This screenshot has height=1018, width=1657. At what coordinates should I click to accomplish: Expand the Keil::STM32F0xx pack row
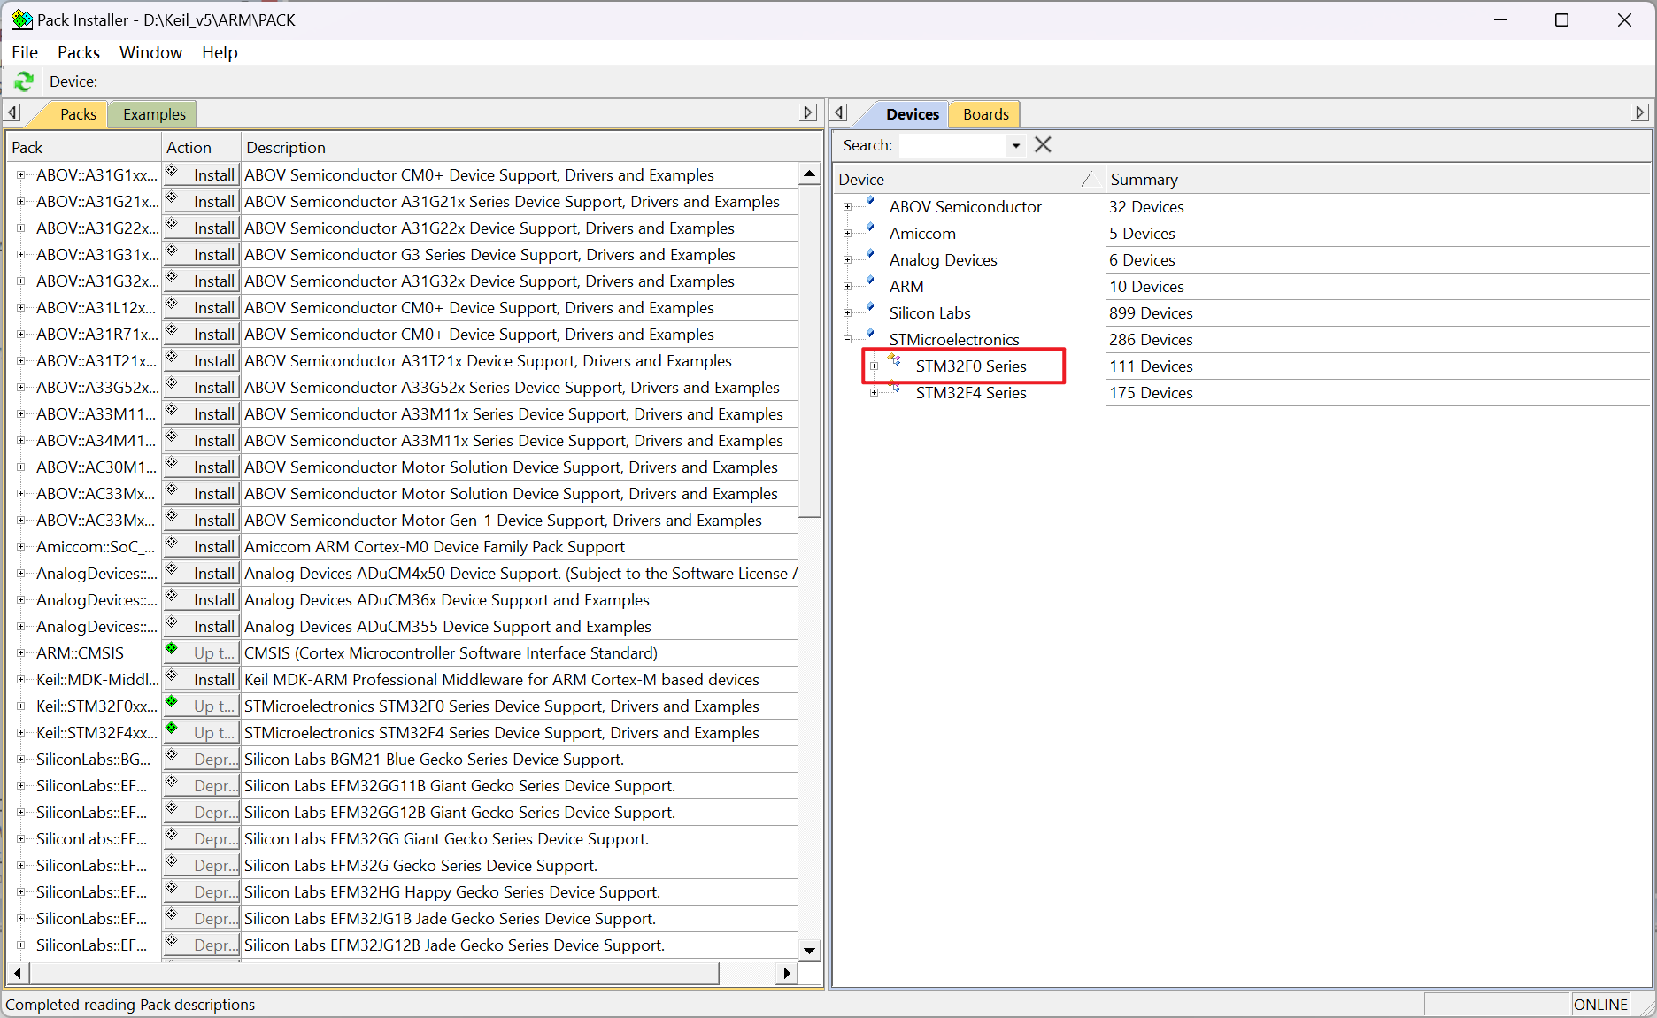[x=20, y=706]
